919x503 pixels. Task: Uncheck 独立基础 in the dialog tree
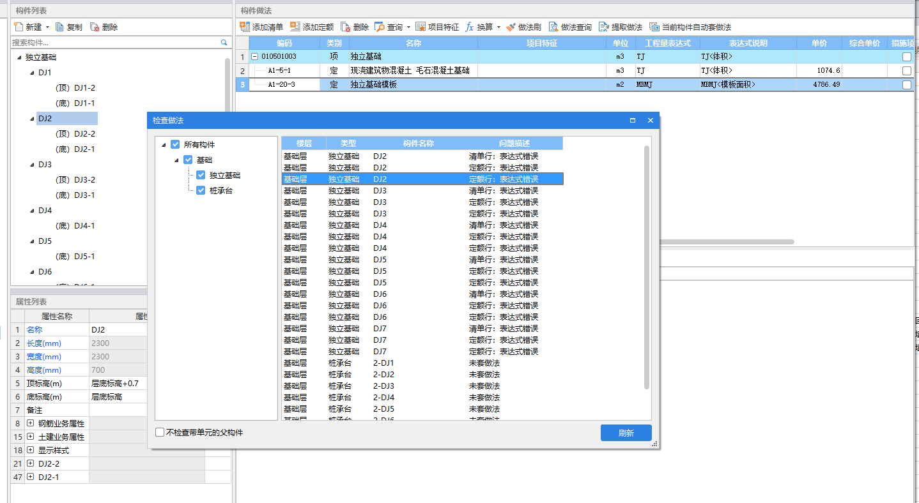point(201,175)
